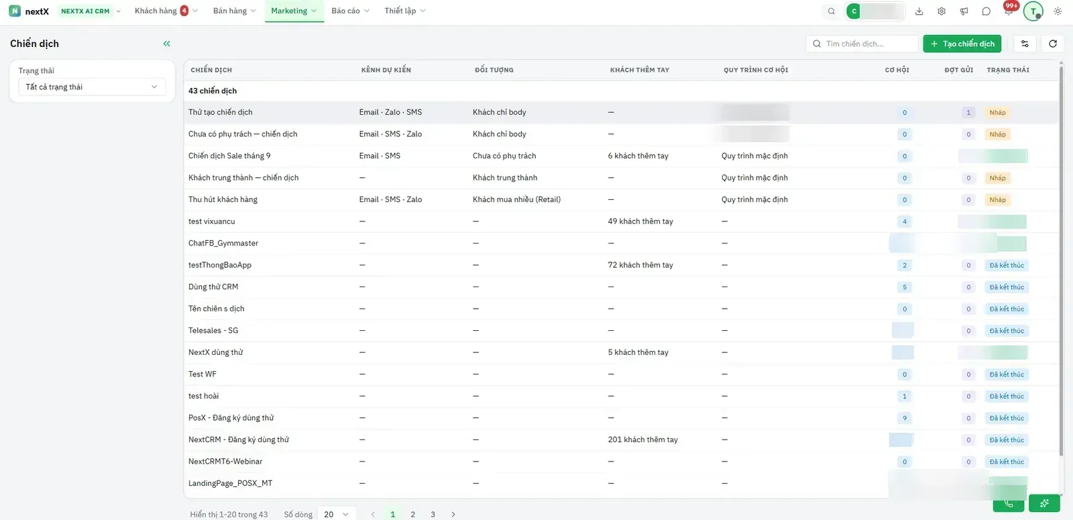
Task: Click the refresh campaigns icon
Action: tap(1053, 44)
